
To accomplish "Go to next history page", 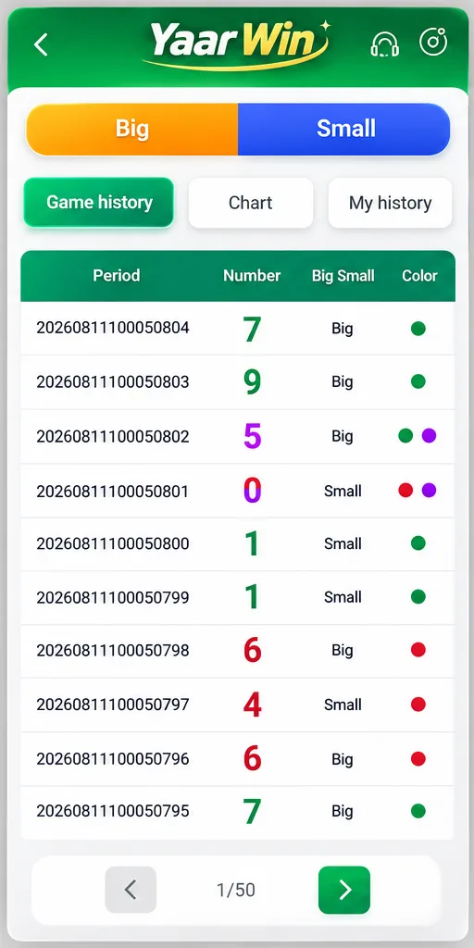I will point(344,890).
